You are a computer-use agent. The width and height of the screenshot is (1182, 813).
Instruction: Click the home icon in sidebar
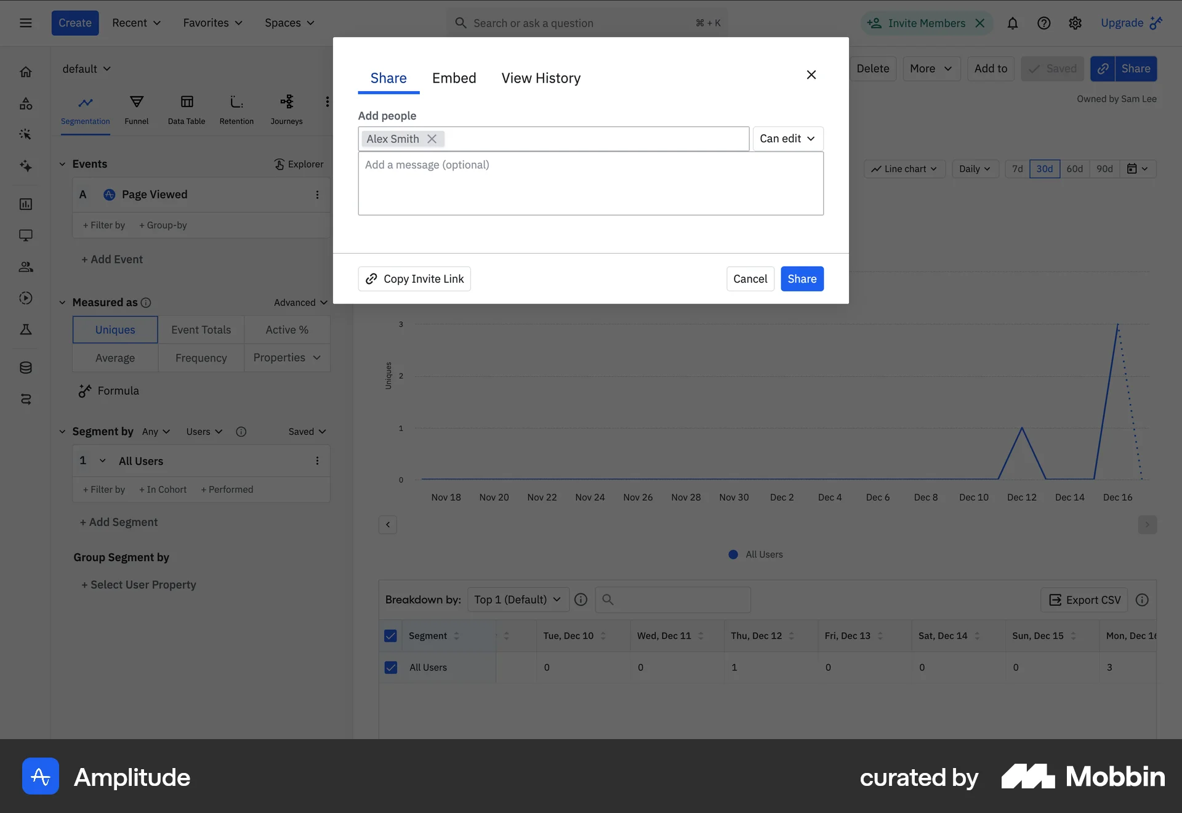[26, 72]
